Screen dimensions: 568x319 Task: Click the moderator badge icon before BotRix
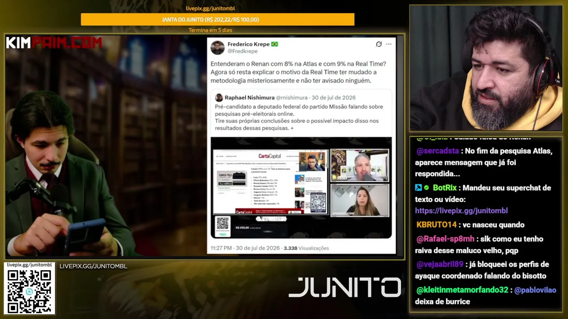[x=418, y=188]
